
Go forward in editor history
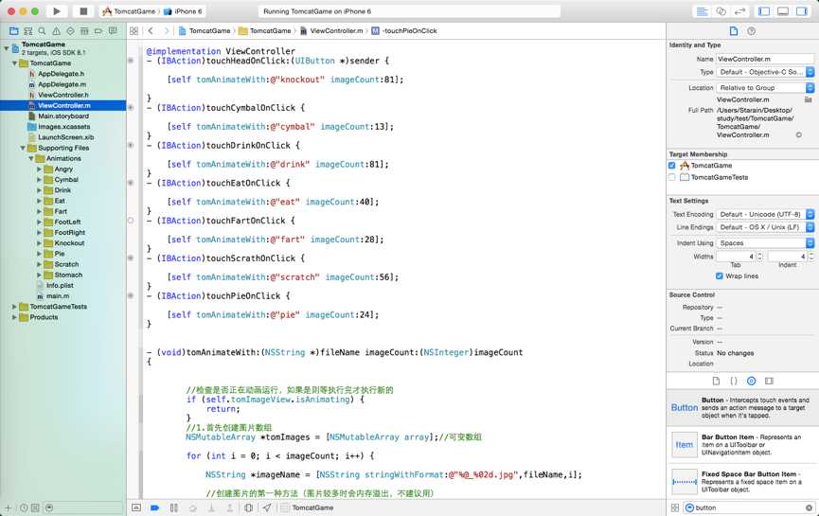167,31
